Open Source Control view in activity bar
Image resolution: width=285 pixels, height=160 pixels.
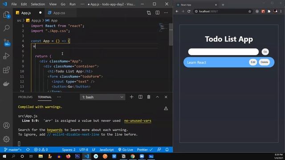(x=7, y=42)
